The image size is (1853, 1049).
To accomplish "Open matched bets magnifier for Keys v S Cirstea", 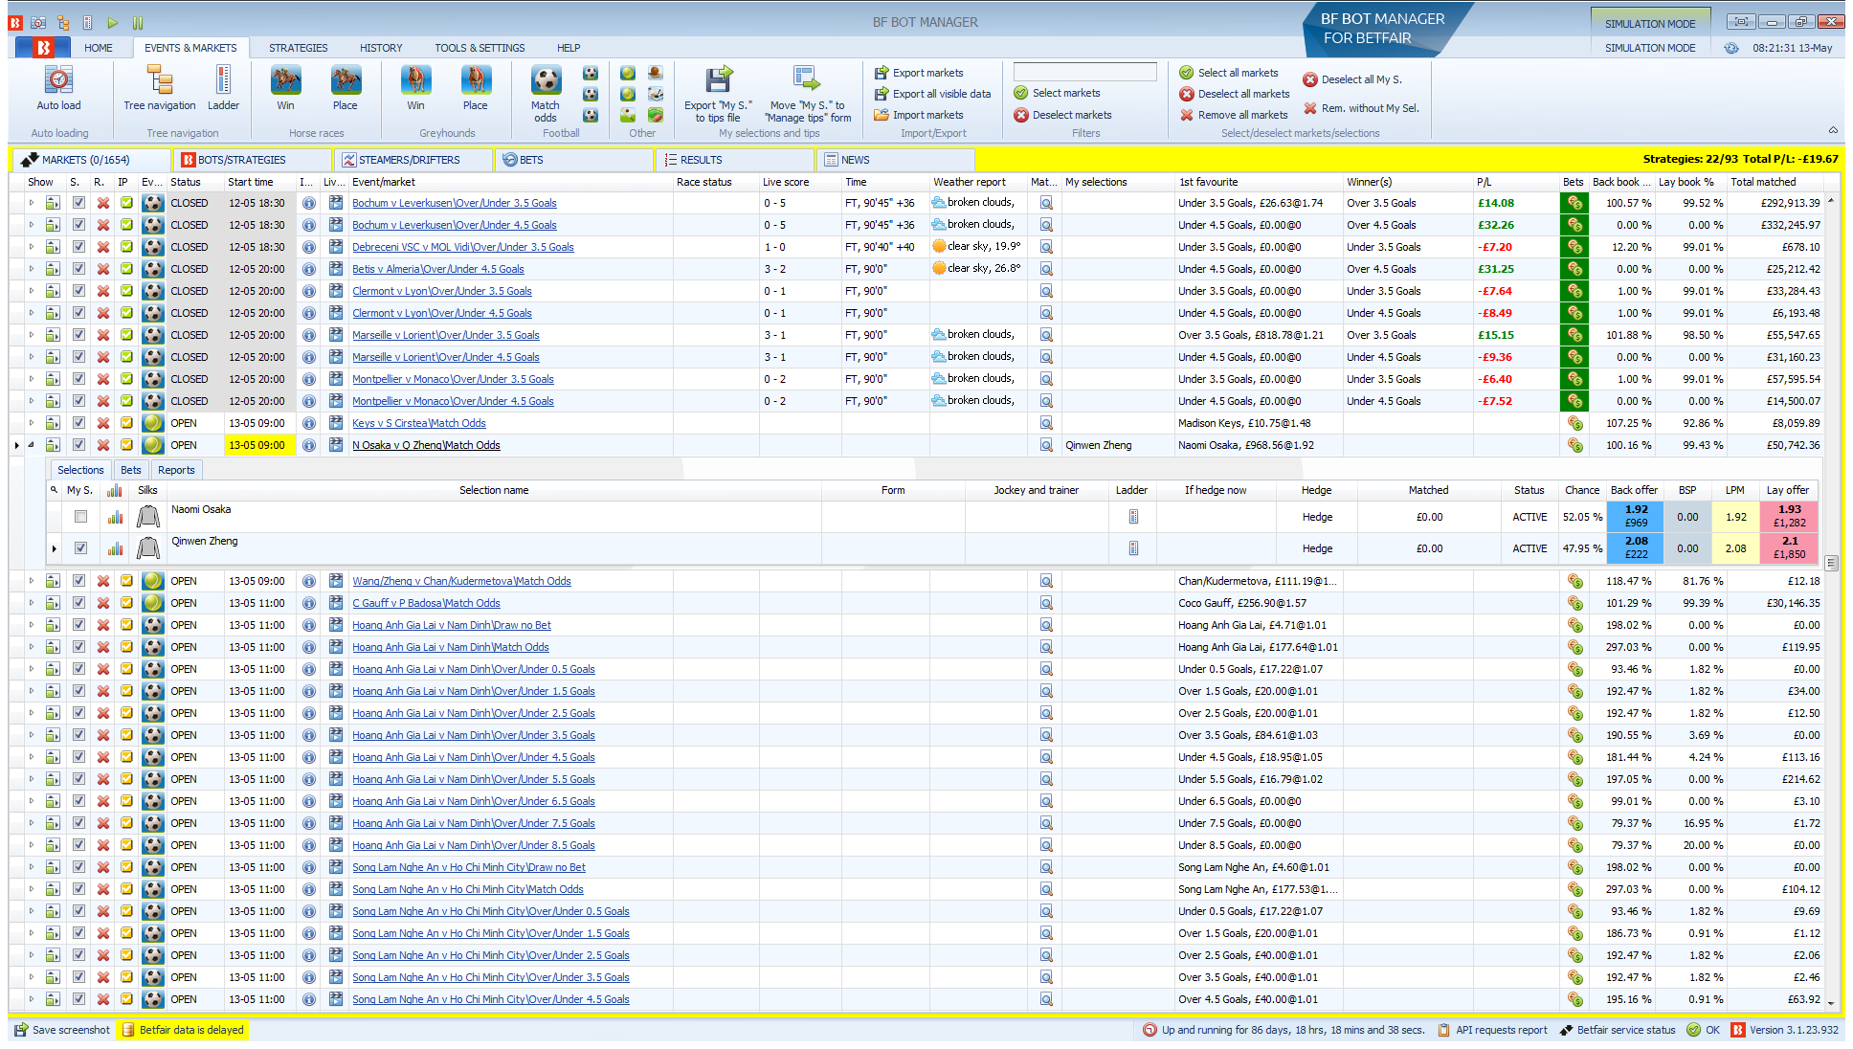I will 1046,423.
